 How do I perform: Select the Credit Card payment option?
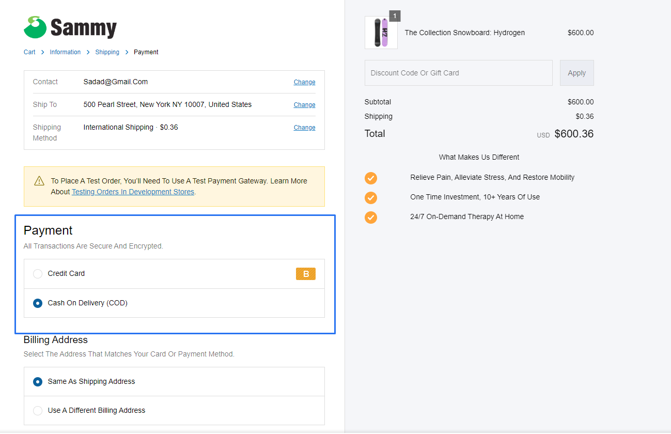pyautogui.click(x=37, y=273)
